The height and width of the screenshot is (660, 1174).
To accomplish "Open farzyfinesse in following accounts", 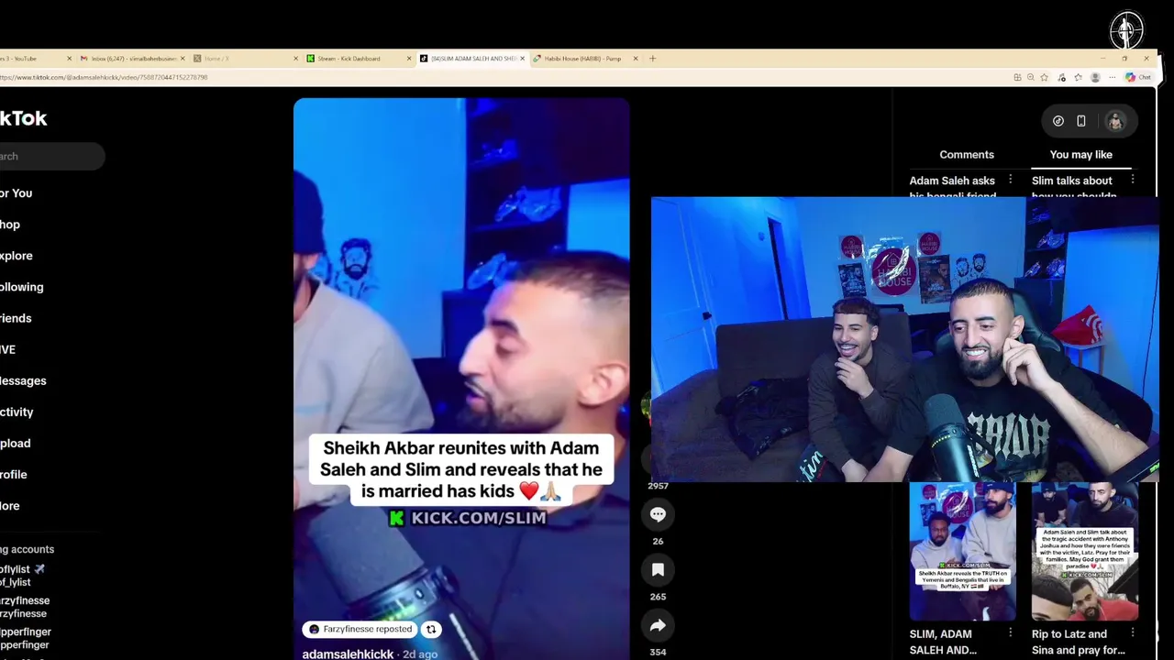I will tap(25, 607).
